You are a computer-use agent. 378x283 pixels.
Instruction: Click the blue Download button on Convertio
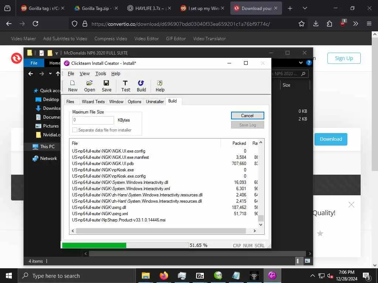[331, 139]
